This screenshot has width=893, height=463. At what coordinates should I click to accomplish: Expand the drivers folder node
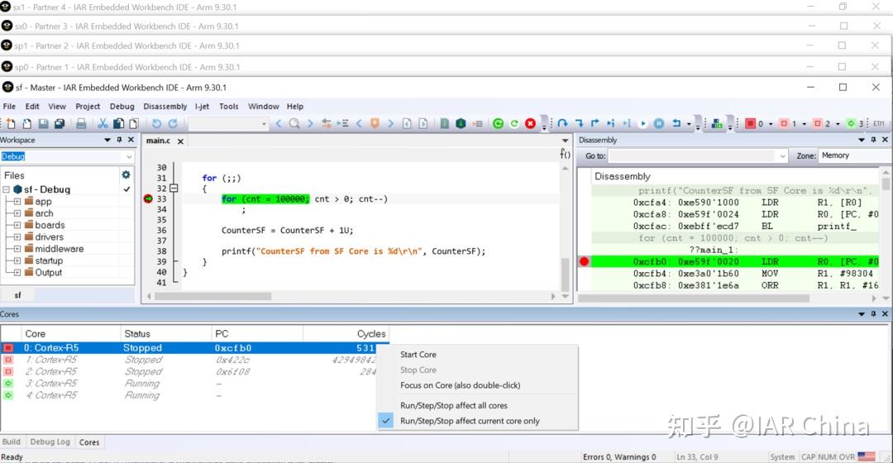point(17,237)
